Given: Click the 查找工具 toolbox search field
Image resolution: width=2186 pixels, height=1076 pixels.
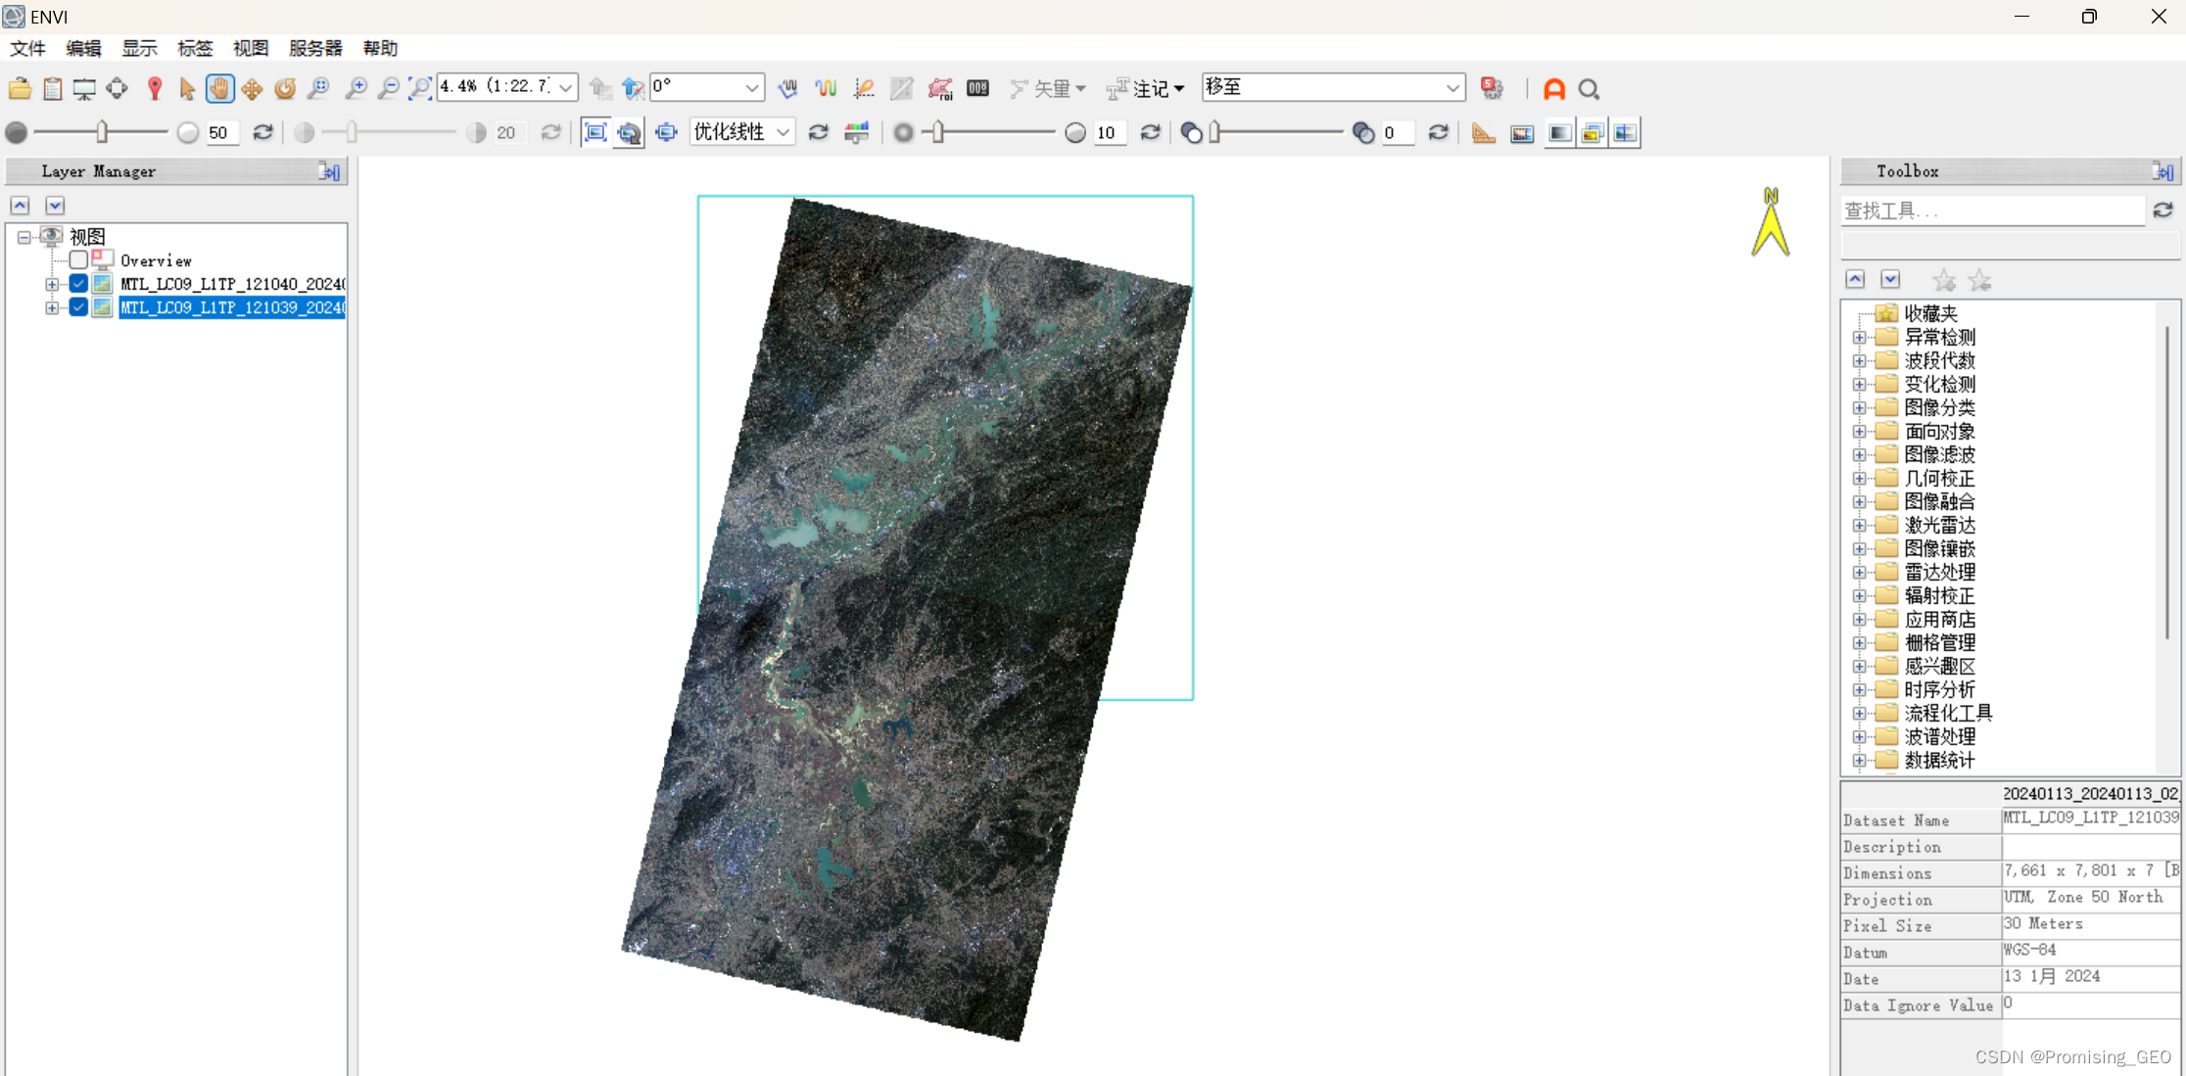Looking at the screenshot, I should (1991, 211).
